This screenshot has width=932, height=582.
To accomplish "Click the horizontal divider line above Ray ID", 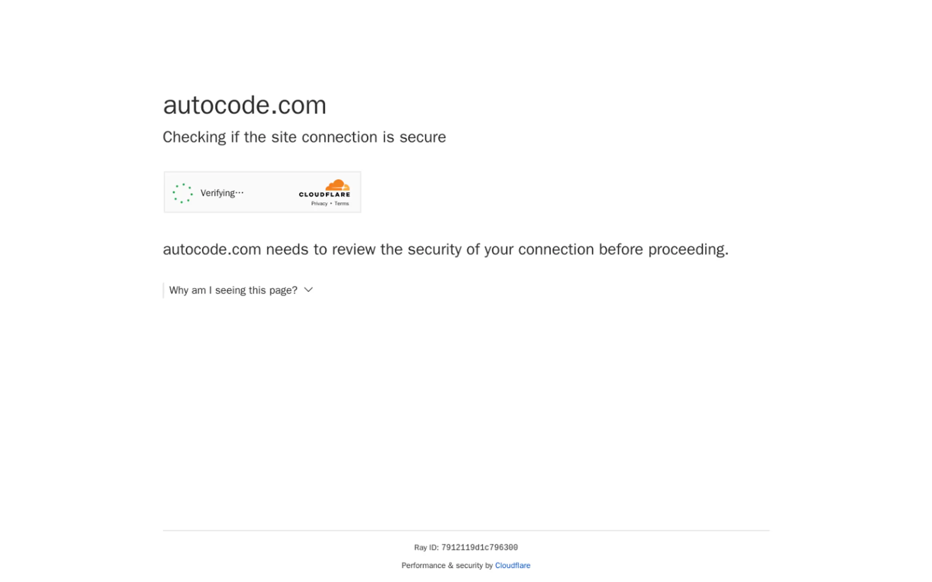I will pos(466,531).
